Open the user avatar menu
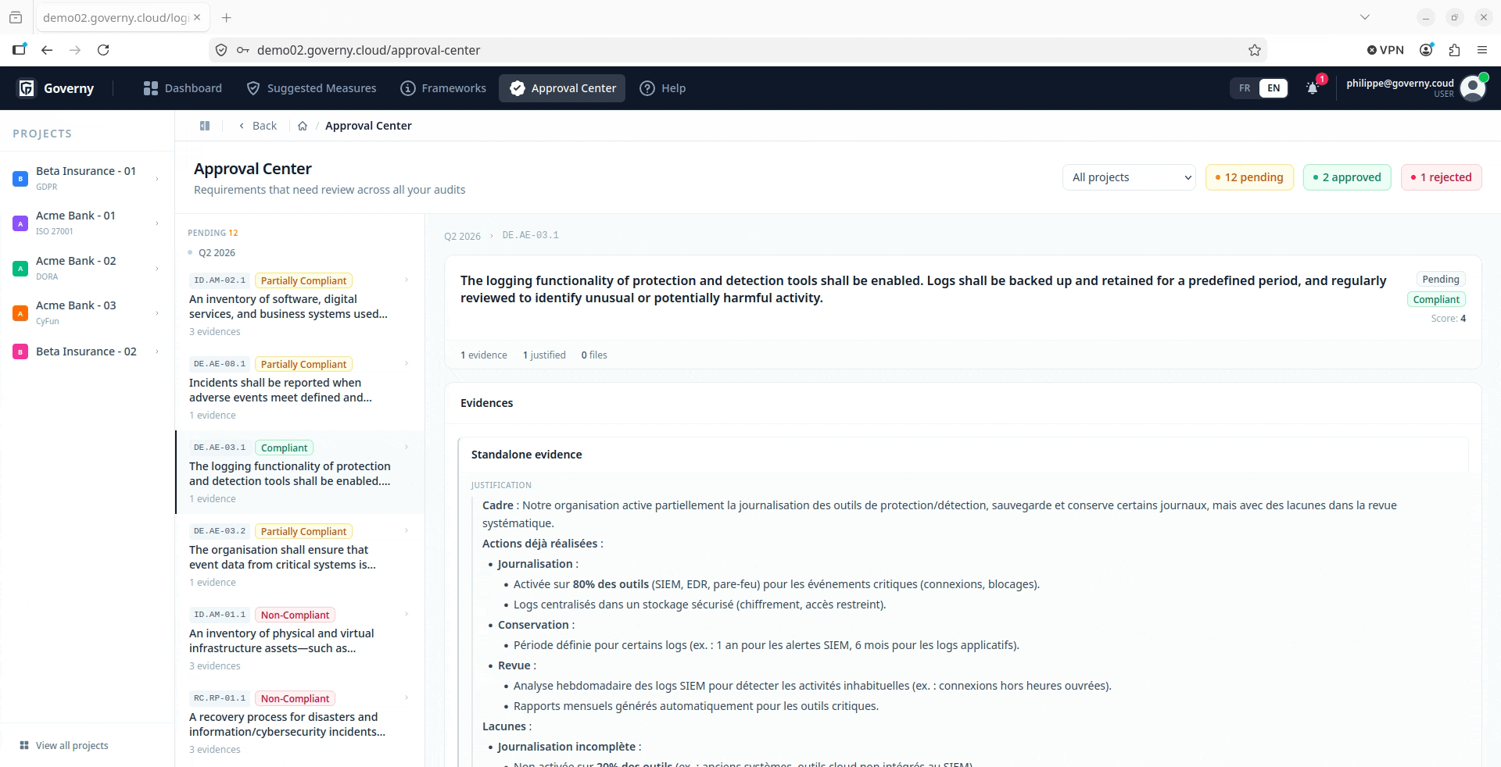 1473,88
